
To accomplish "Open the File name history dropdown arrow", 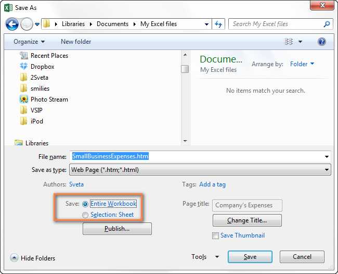I will pos(327,157).
